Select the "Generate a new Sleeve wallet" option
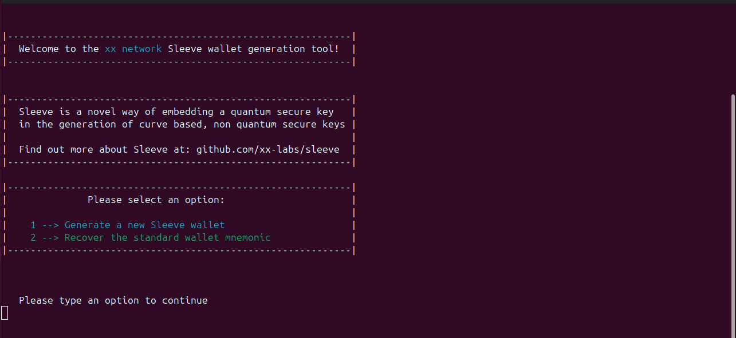Viewport: 736px width, 338px height. [x=144, y=225]
